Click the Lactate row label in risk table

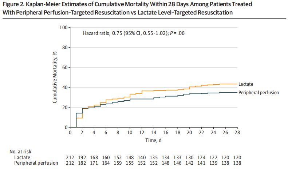(x=23, y=157)
